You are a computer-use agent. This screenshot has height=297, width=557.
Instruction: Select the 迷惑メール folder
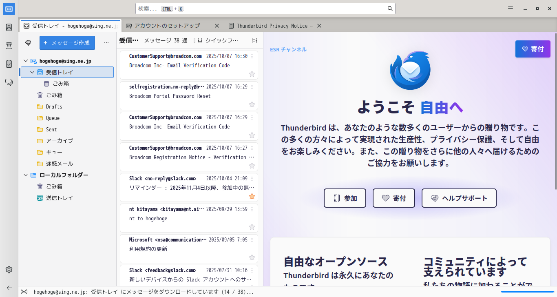click(66, 164)
